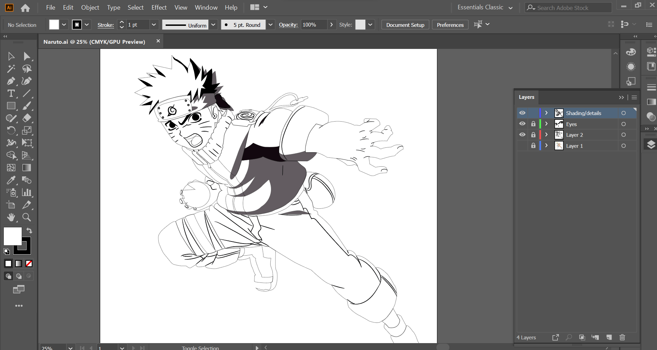657x350 pixels.
Task: Open the Uniform variable width profile dropdown
Action: (x=213, y=25)
